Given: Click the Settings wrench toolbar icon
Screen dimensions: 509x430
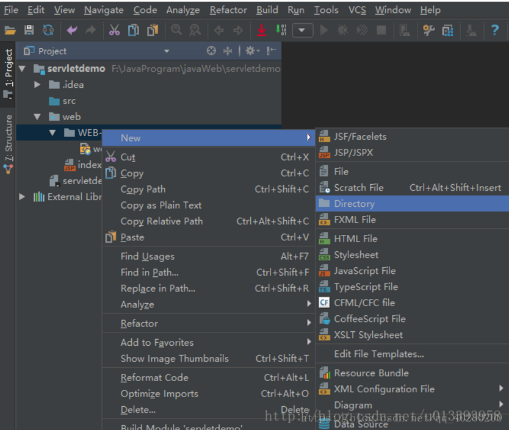Looking at the screenshot, I should point(428,30).
